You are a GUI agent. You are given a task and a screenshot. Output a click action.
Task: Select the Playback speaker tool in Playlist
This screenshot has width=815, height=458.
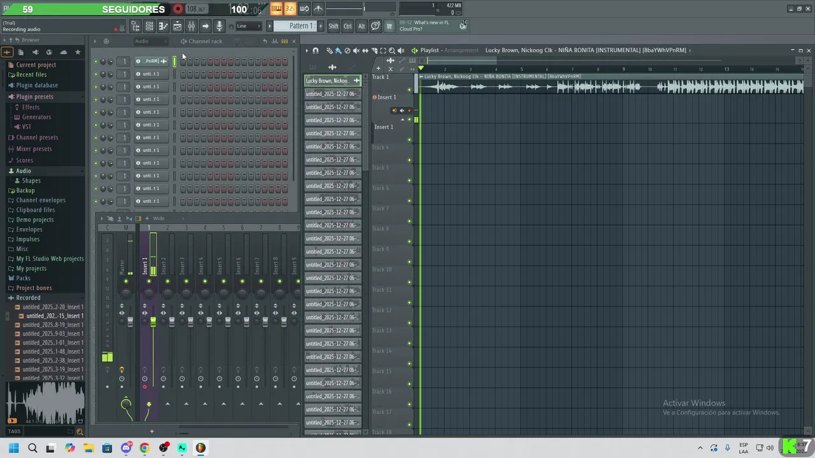400,50
